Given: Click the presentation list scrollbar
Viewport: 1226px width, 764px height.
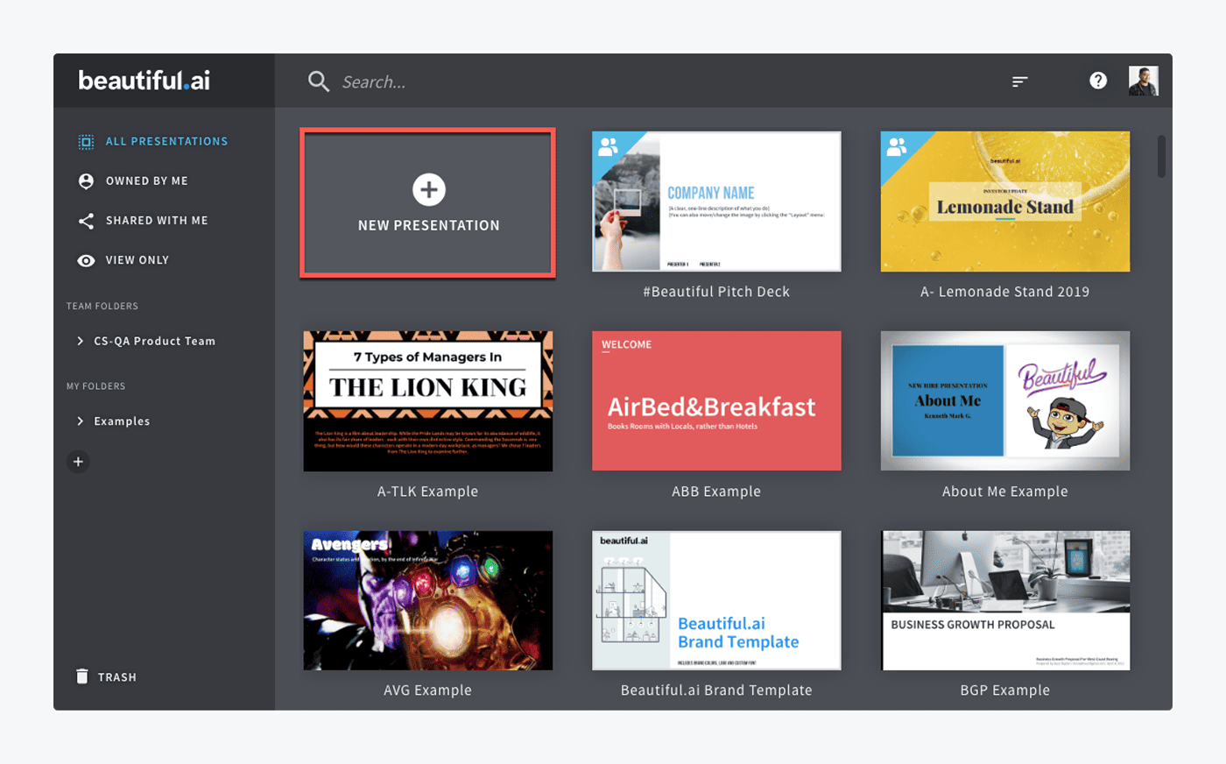Looking at the screenshot, I should (x=1162, y=156).
